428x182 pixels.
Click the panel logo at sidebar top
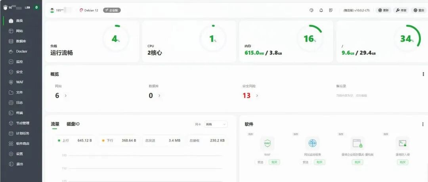pyautogui.click(x=5, y=8)
